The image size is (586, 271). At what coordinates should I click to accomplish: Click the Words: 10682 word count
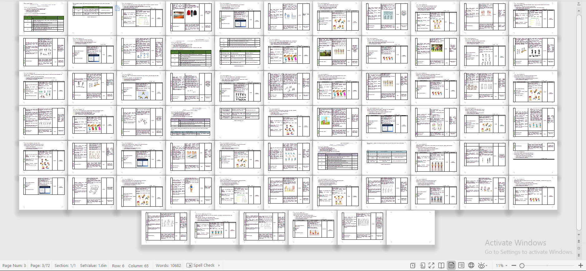coord(168,266)
